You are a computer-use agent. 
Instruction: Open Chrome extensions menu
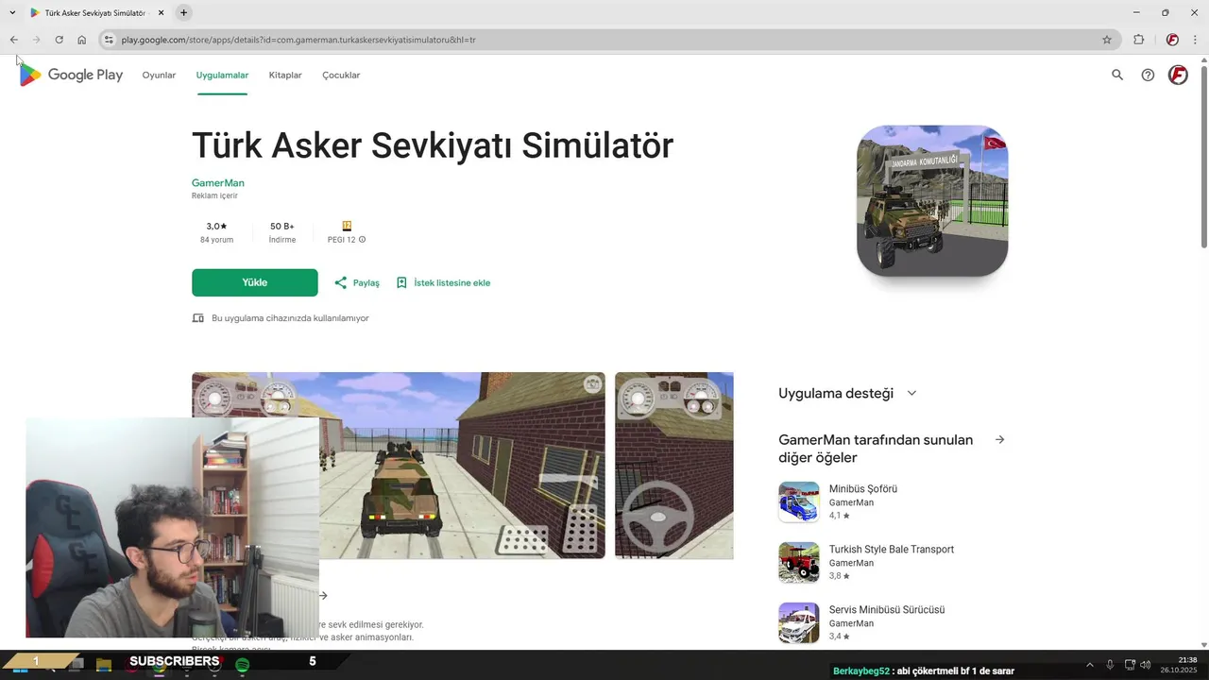[1138, 40]
